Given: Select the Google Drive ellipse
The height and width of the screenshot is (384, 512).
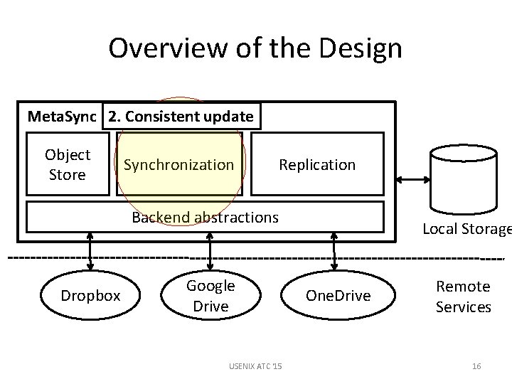Looking at the screenshot, I should click(x=210, y=295).
